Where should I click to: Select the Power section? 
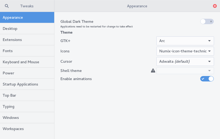coord(27,73)
